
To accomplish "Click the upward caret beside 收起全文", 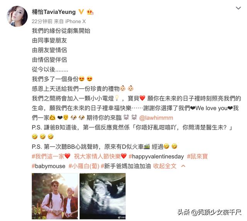I will click(183, 166).
